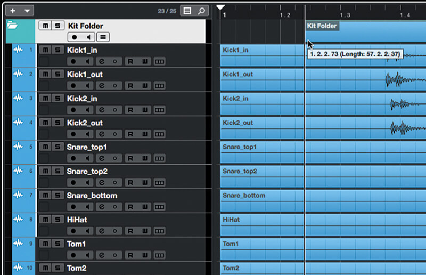Image resolution: width=426 pixels, height=275 pixels.
Task: Record enable Tom1 track
Action: (x=73, y=255)
